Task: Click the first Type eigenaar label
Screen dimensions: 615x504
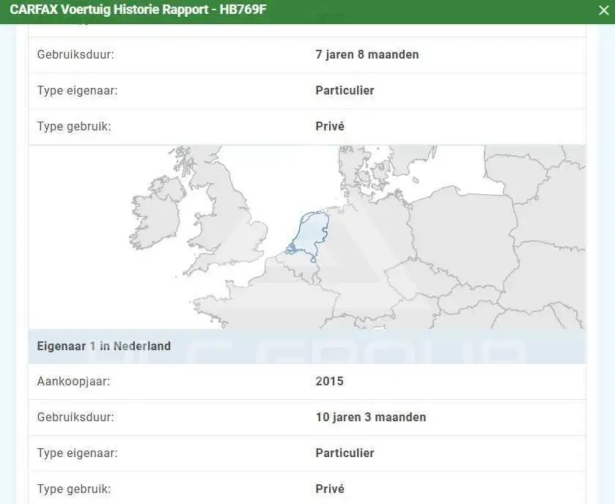Action: point(77,91)
